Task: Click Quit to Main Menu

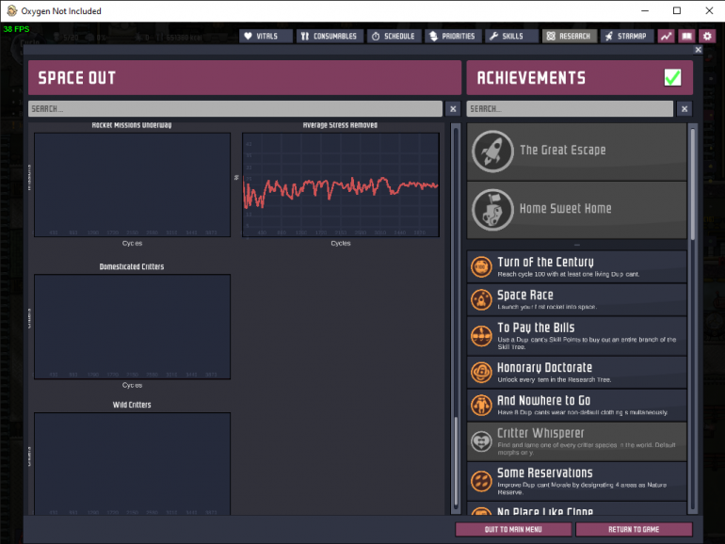Action: tap(513, 529)
